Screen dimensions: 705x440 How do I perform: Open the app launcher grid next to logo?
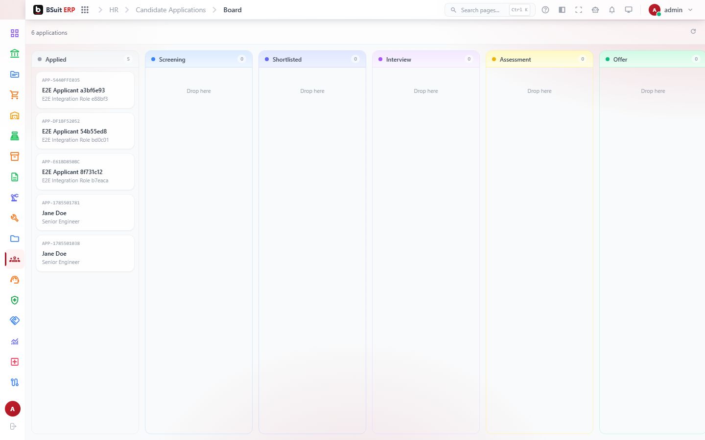click(85, 10)
